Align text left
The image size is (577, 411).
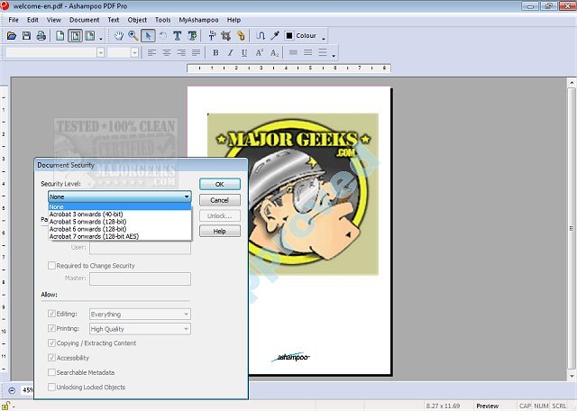coord(151,53)
